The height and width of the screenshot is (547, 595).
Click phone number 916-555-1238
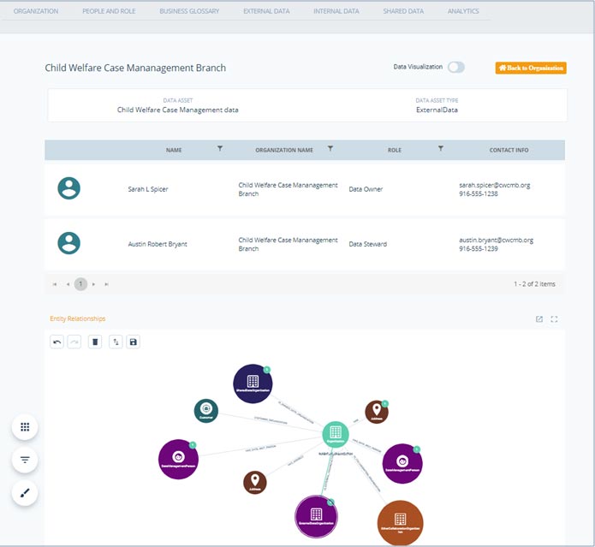478,193
